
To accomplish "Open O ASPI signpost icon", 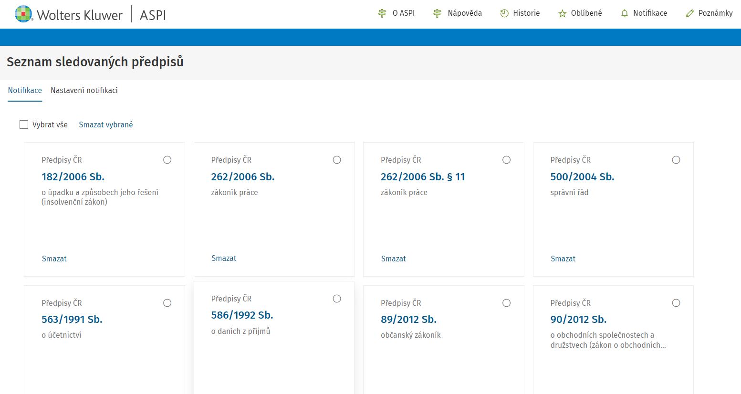I will pyautogui.click(x=382, y=13).
